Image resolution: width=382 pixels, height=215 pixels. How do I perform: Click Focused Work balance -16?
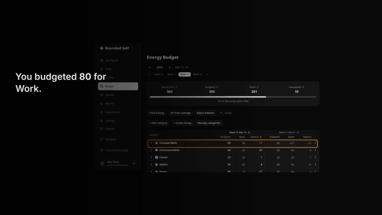click(260, 143)
